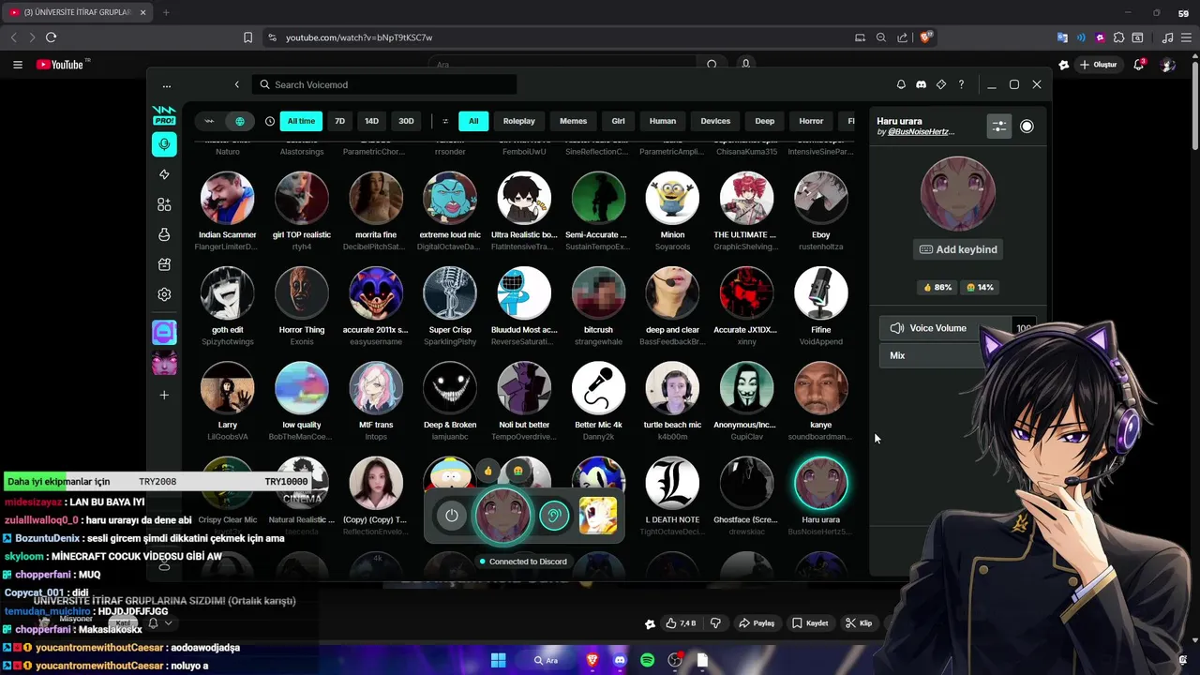
Task: Switch to the waveform view toggle
Action: coord(210,121)
